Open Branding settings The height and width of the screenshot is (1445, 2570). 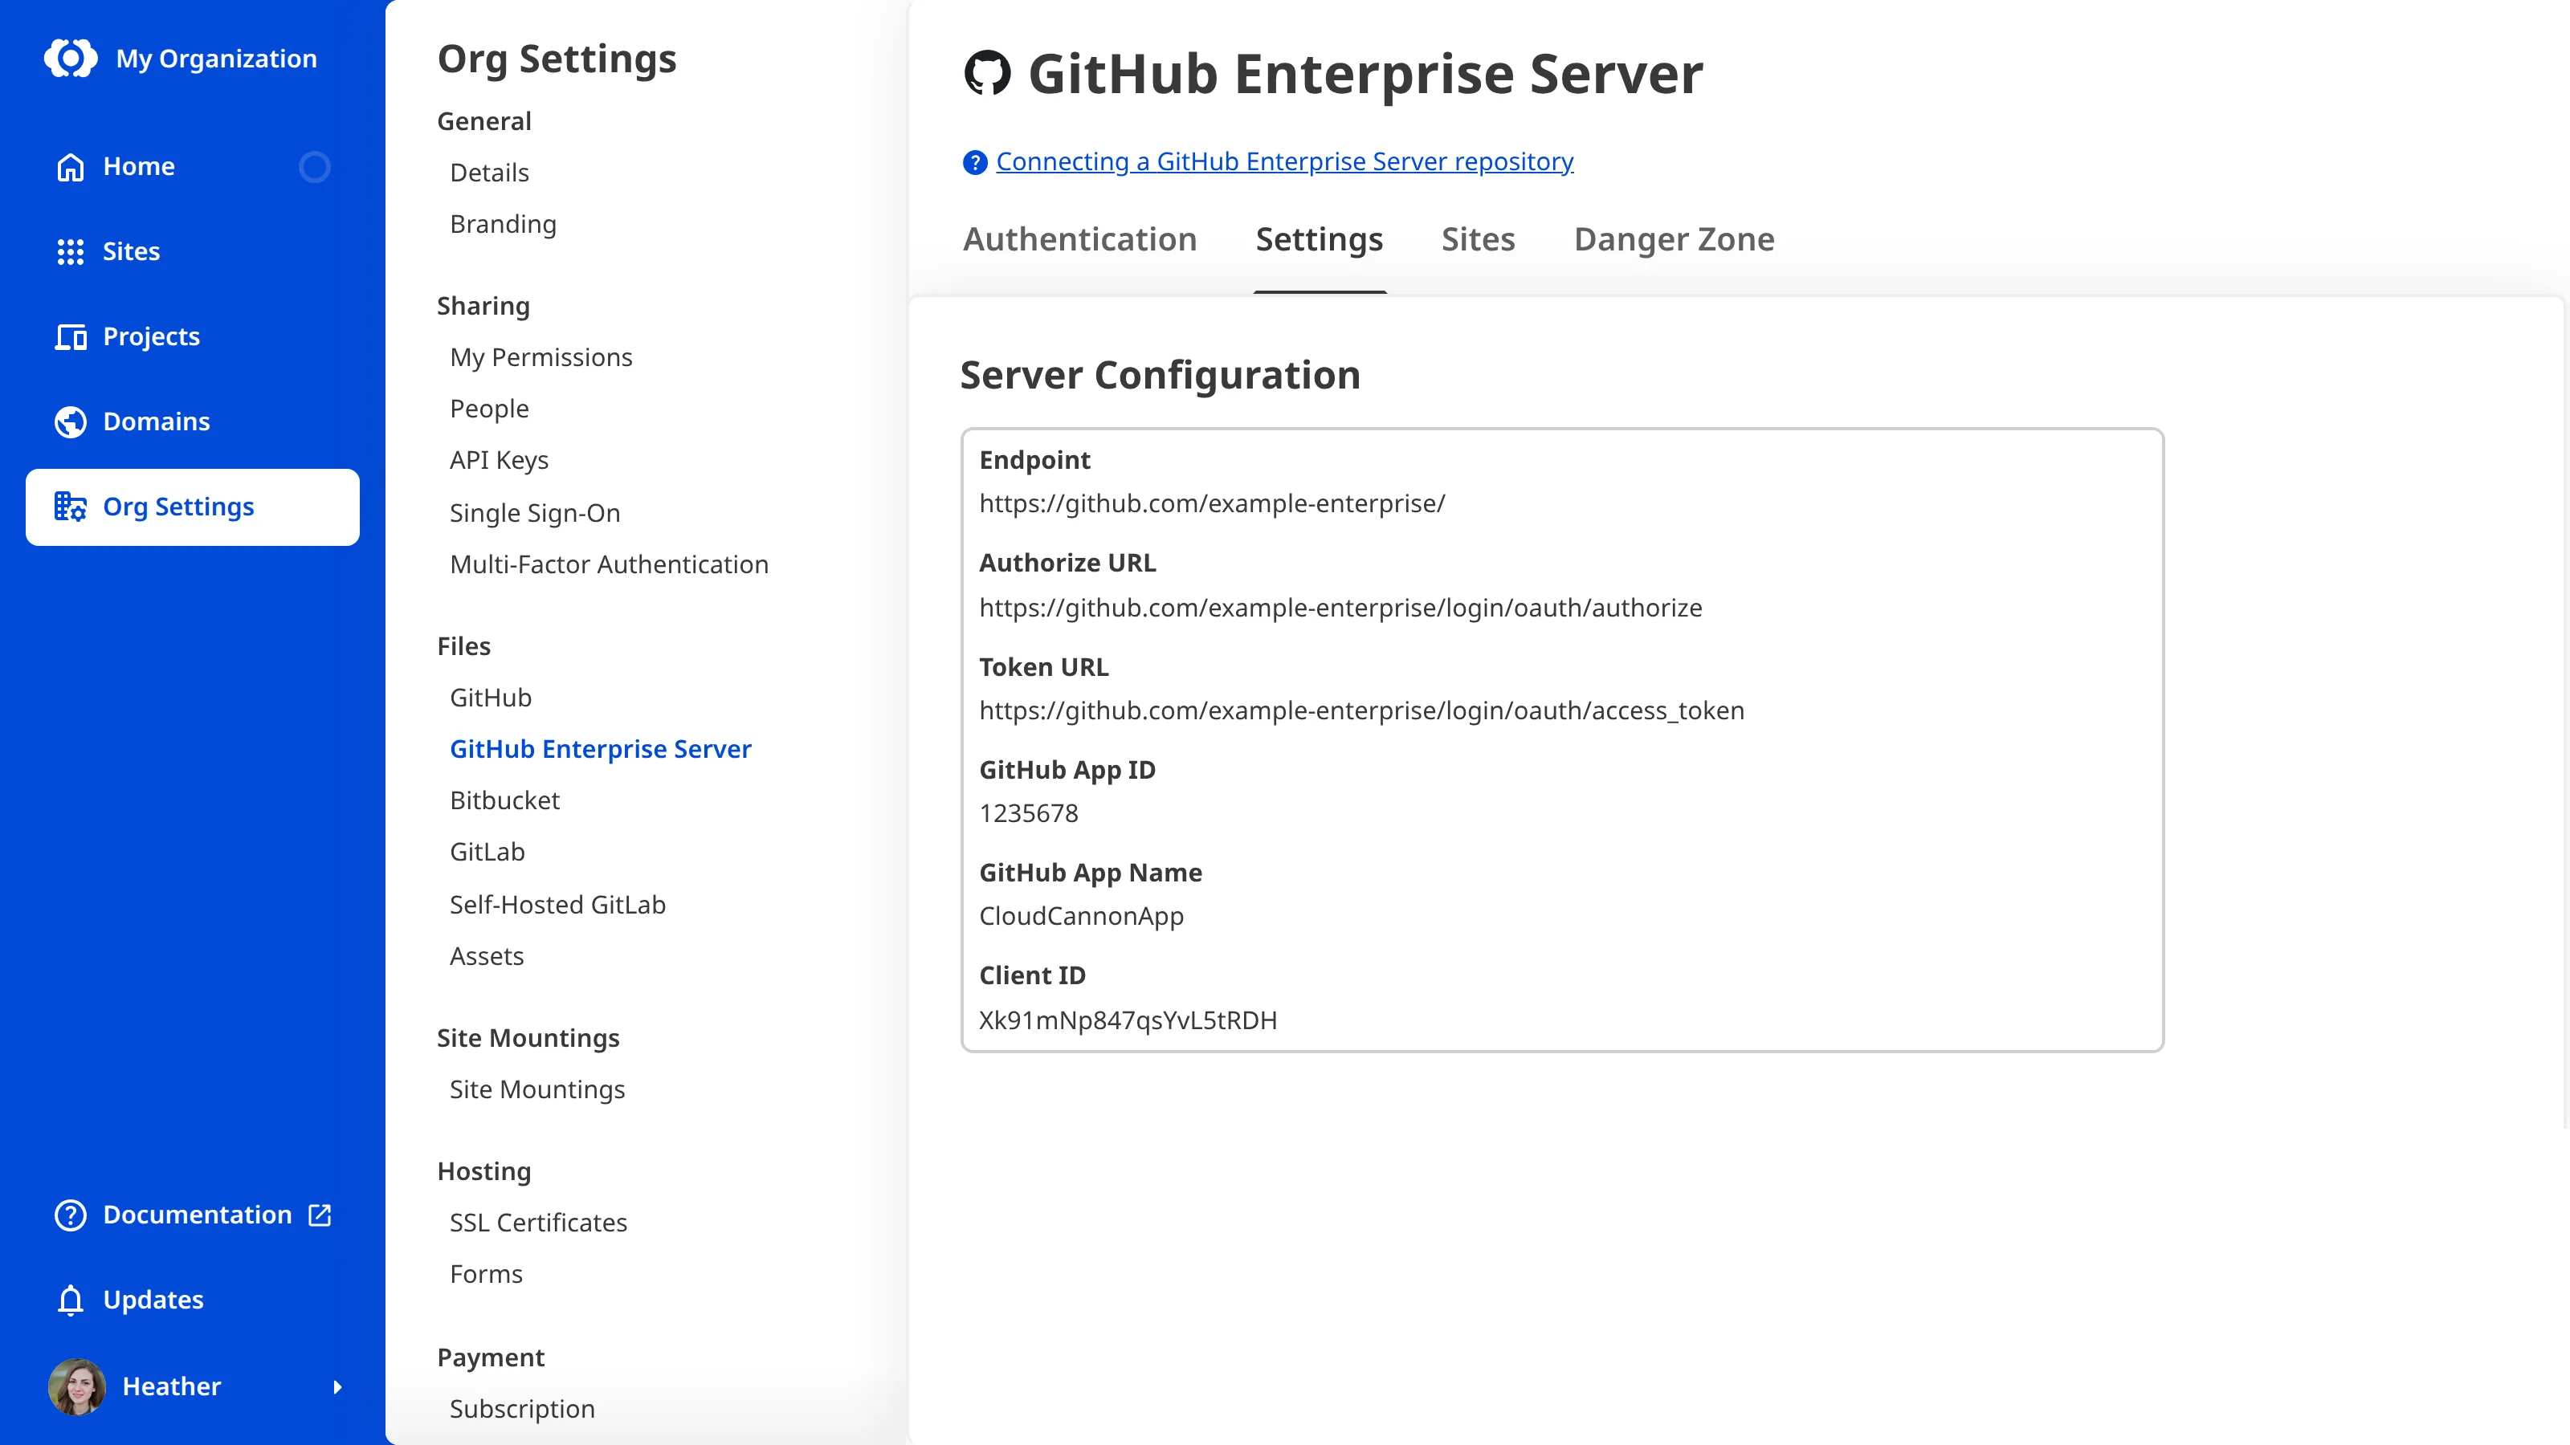tap(503, 225)
